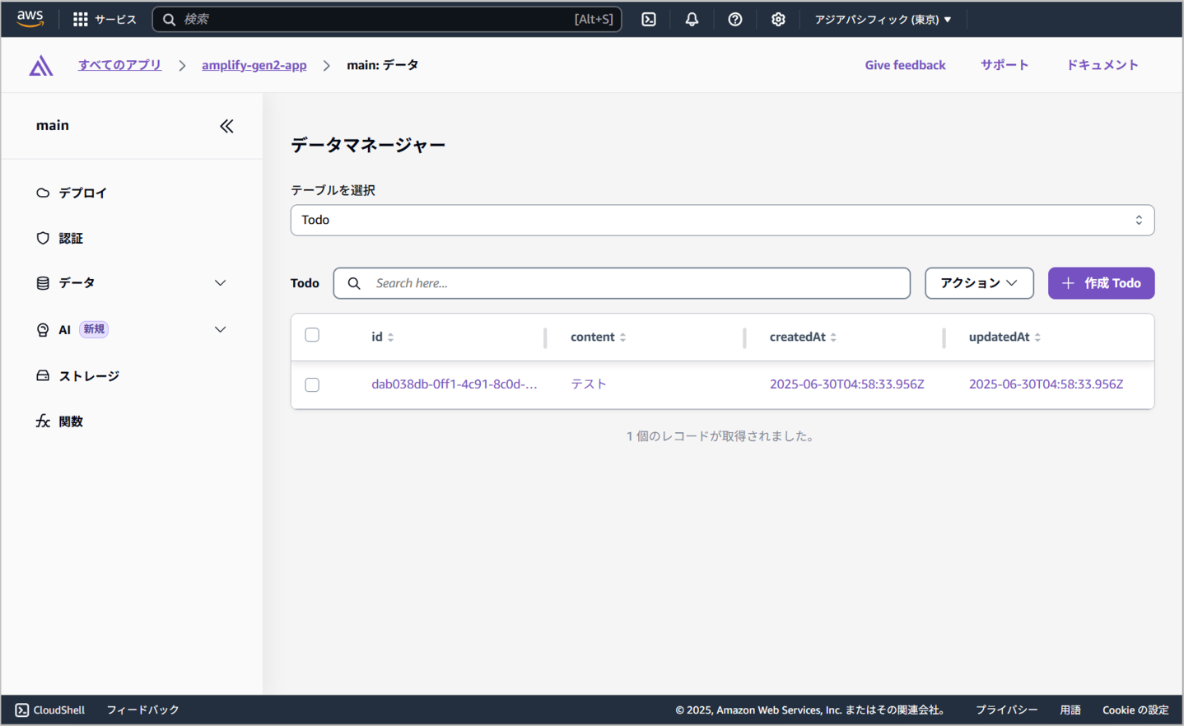Click フィードバック in footer

pyautogui.click(x=142, y=710)
